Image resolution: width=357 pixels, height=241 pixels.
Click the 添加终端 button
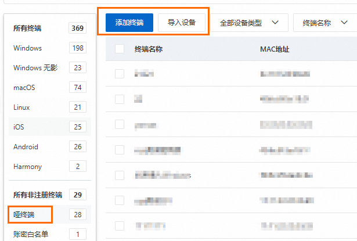point(129,23)
